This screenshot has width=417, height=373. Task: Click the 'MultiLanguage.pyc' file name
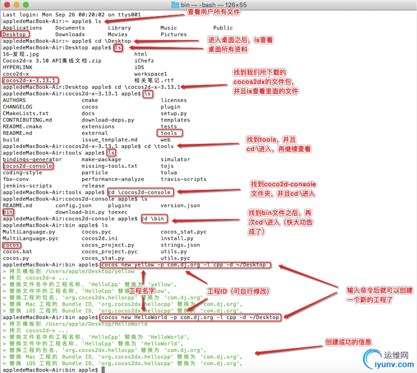coord(30,239)
